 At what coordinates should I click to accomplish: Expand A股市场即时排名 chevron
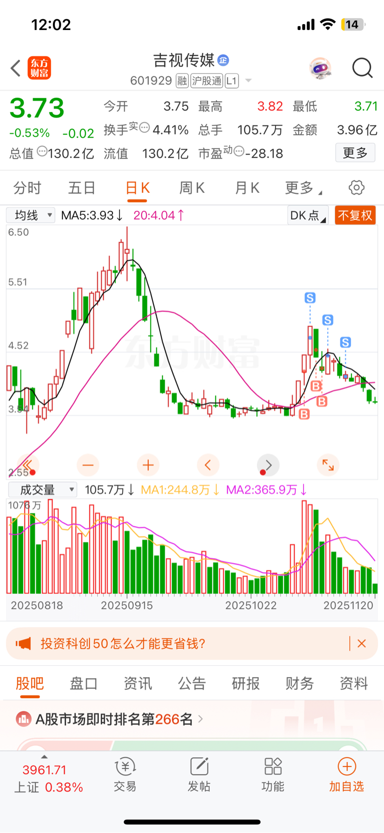click(200, 719)
